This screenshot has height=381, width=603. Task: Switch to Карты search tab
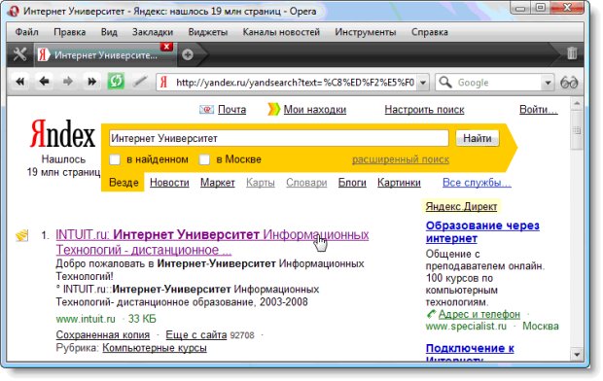point(261,182)
